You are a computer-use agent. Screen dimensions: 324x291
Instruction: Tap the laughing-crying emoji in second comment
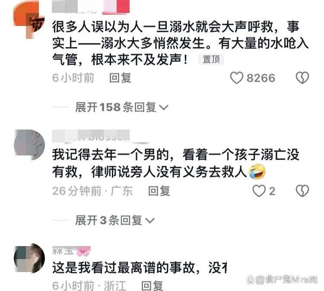[257, 172]
